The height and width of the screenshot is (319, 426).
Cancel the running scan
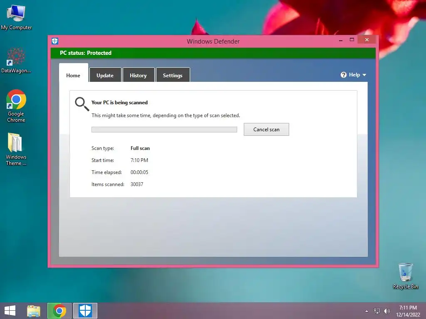pyautogui.click(x=266, y=130)
